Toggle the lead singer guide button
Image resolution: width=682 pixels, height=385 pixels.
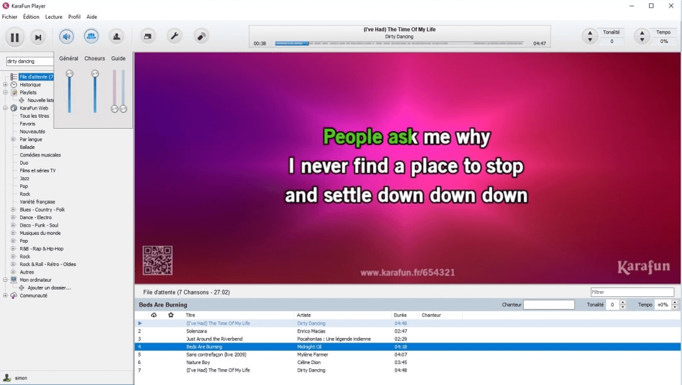117,37
